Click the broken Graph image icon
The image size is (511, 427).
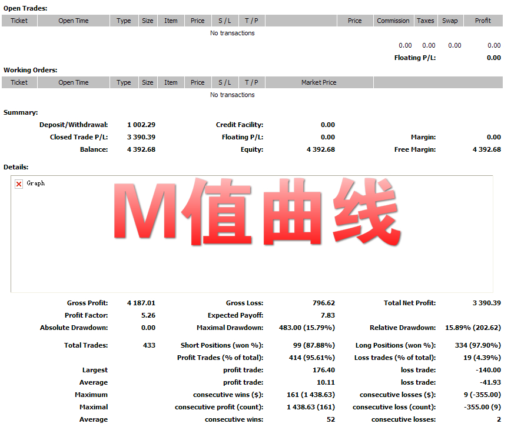coord(19,183)
